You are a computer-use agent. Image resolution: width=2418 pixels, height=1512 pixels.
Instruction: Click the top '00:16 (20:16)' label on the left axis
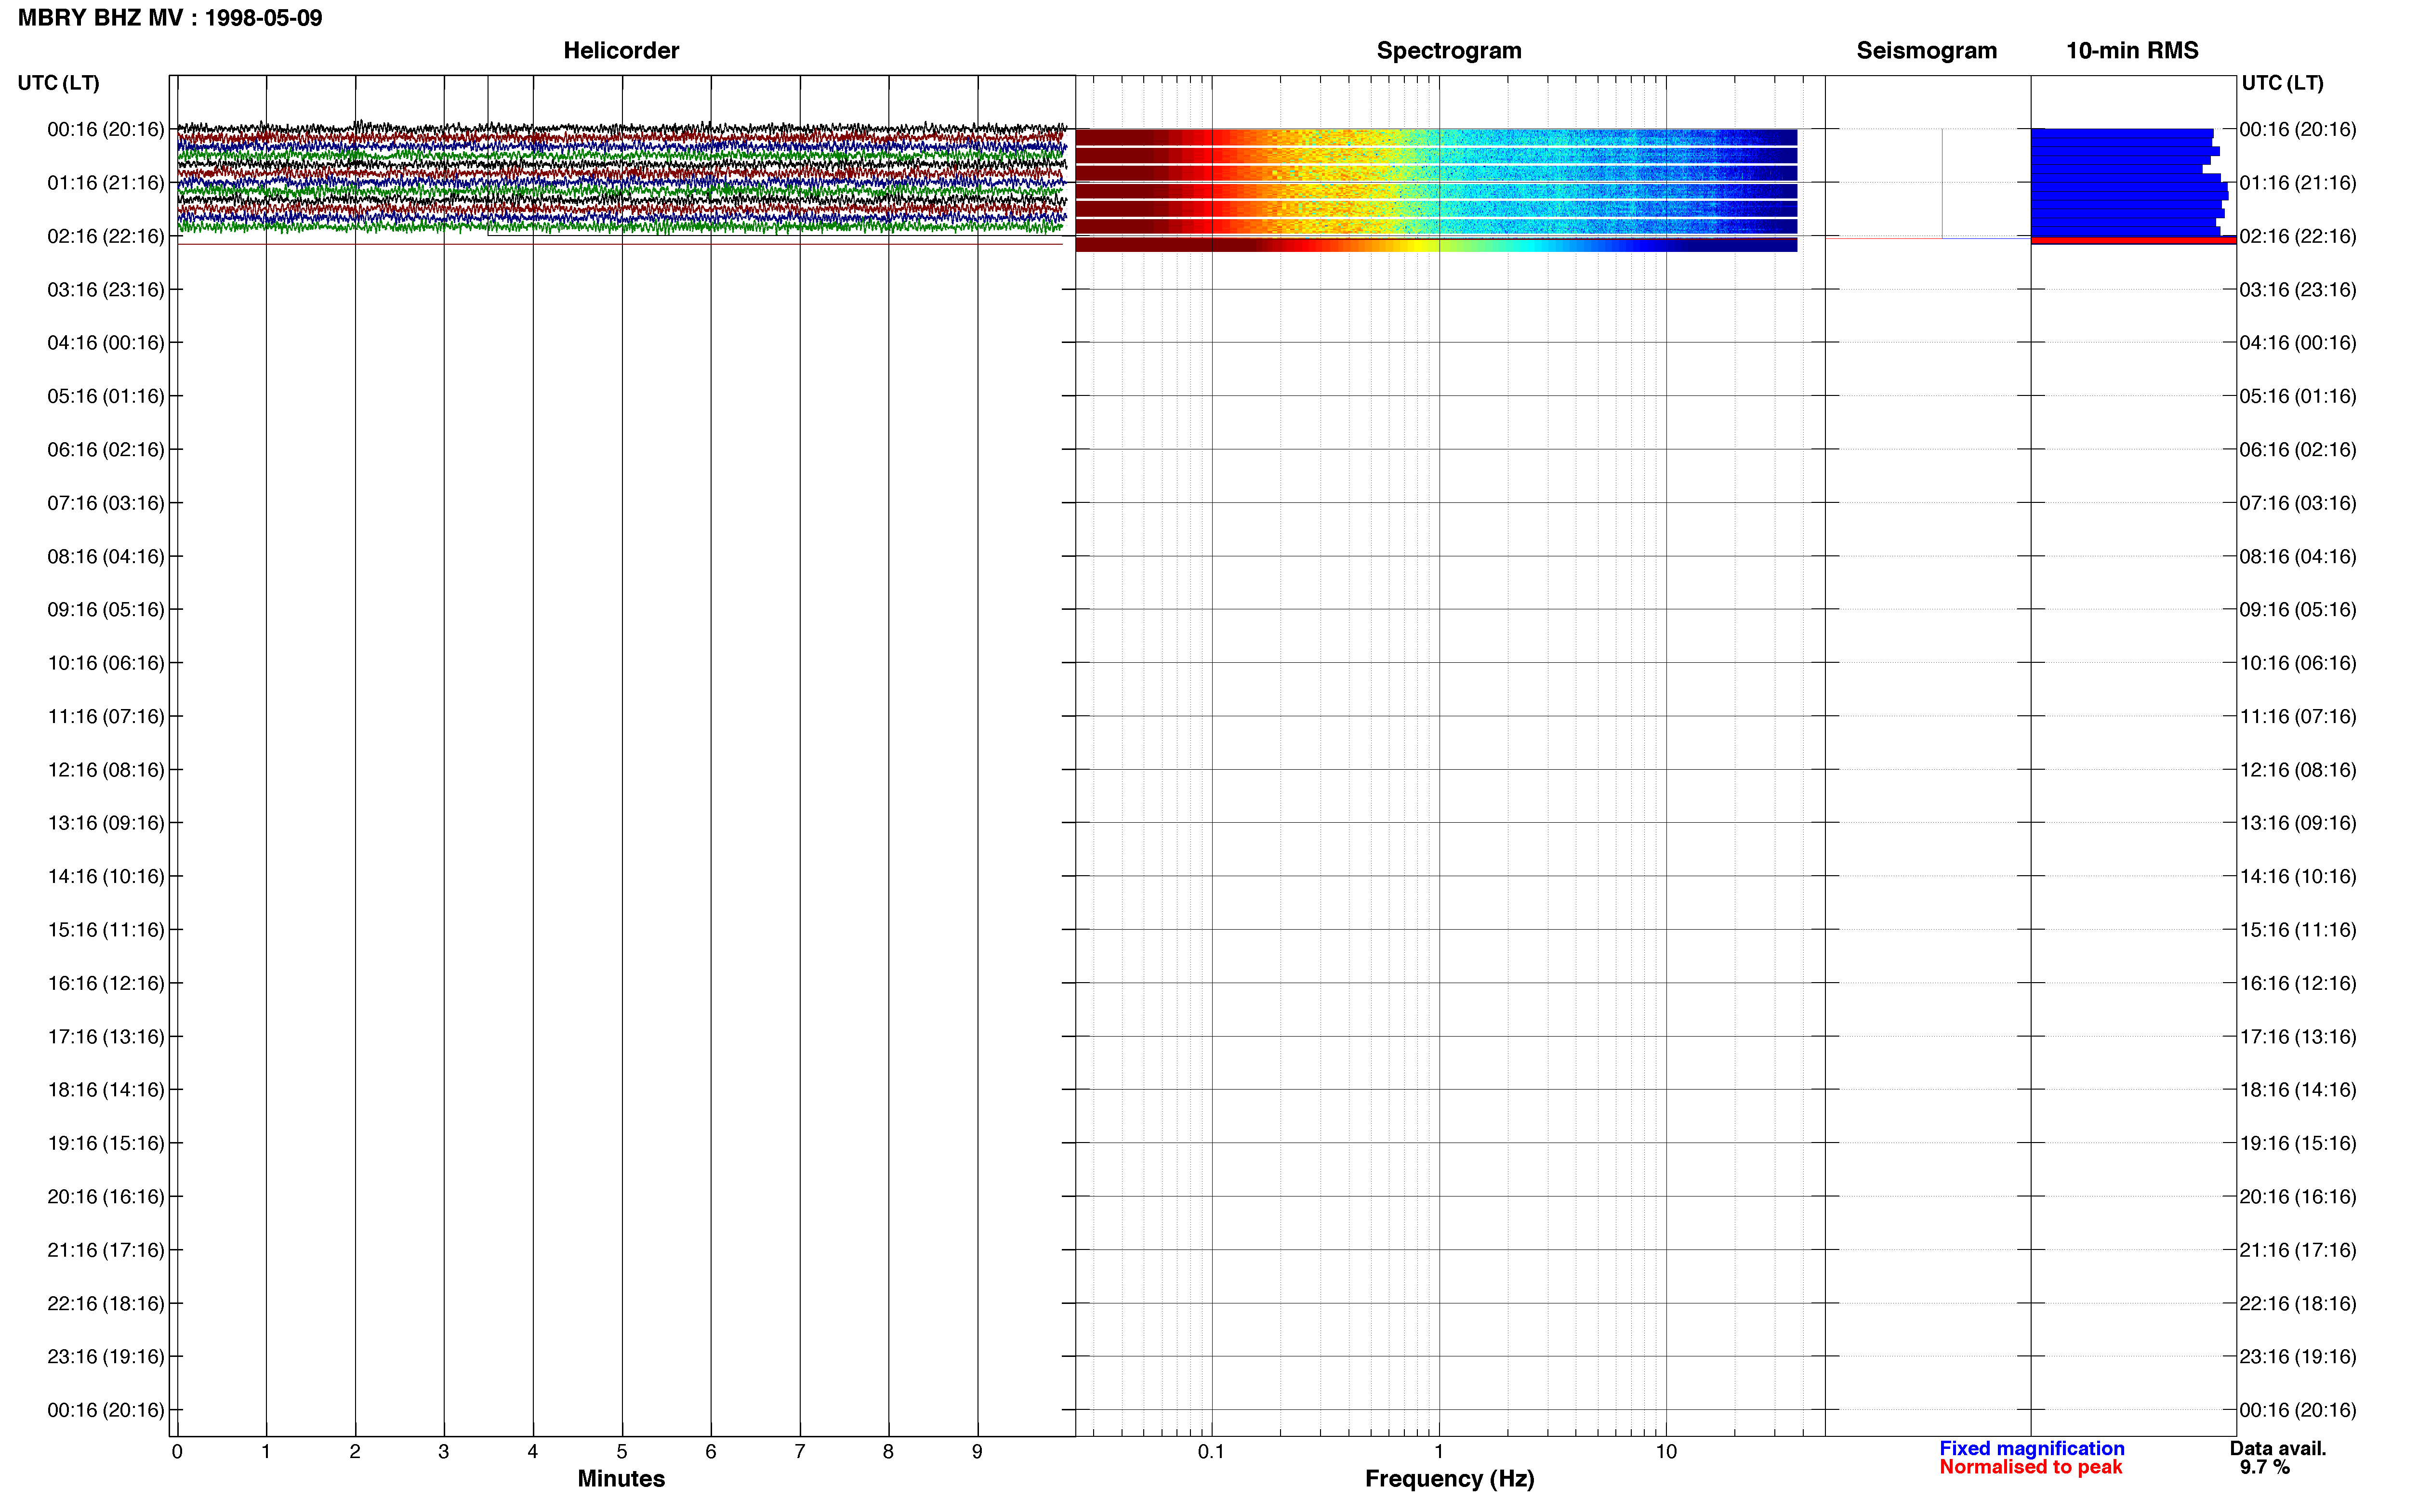106,129
